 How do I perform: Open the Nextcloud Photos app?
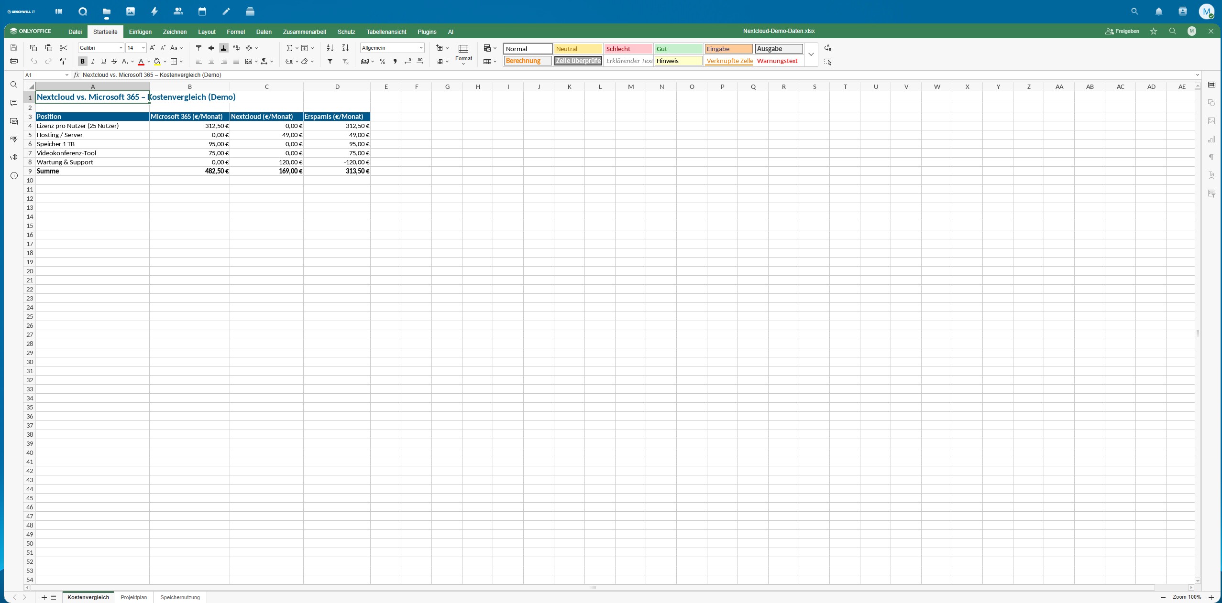point(131,11)
